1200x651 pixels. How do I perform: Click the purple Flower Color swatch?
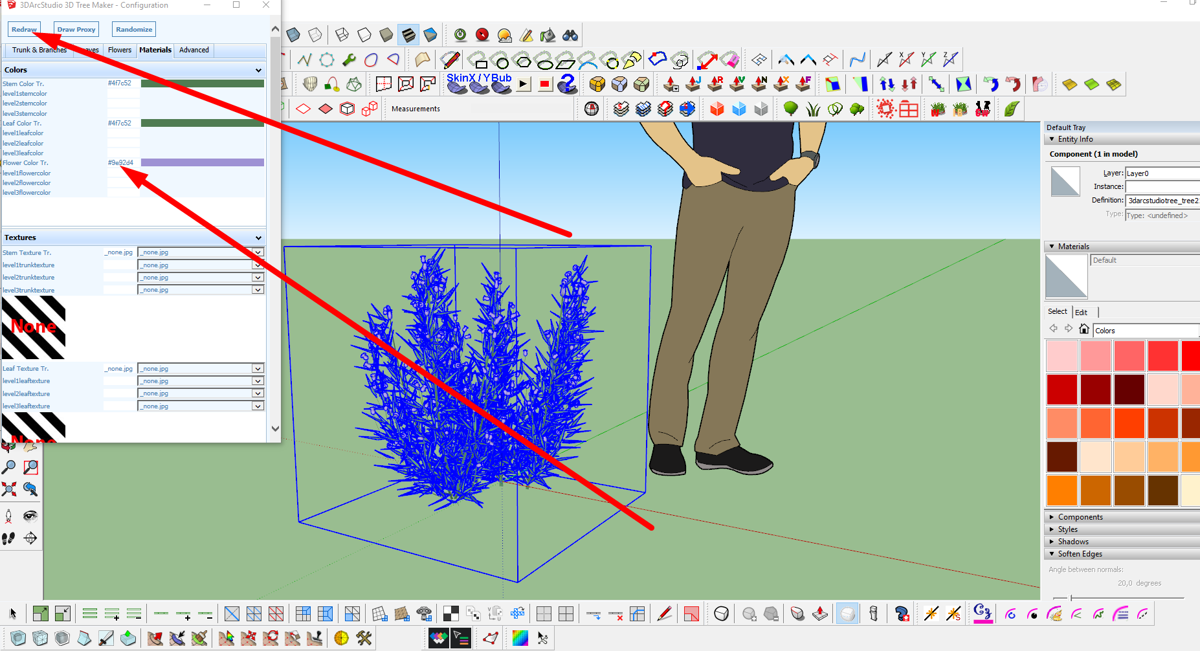(202, 163)
